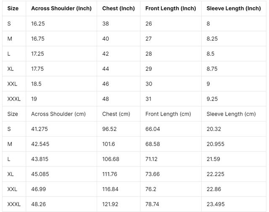Click the Sleeve Length (cm) header
Viewport: 269px width, 212px height.
pyautogui.click(x=231, y=114)
